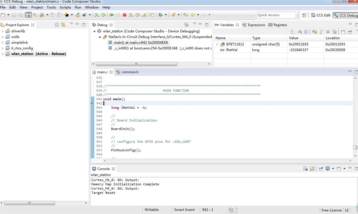Expand the driverlib project tree node
The width and height of the screenshot is (358, 214).
click(x=3, y=31)
